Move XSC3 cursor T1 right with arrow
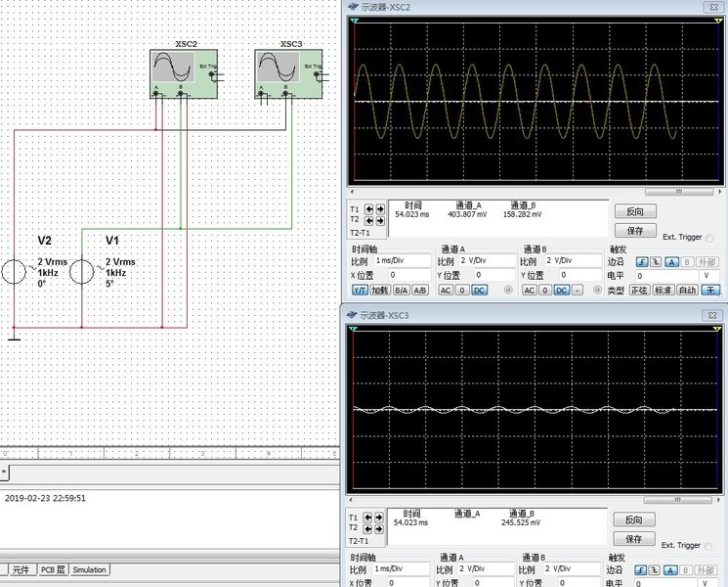The width and height of the screenshot is (728, 587). tap(379, 516)
